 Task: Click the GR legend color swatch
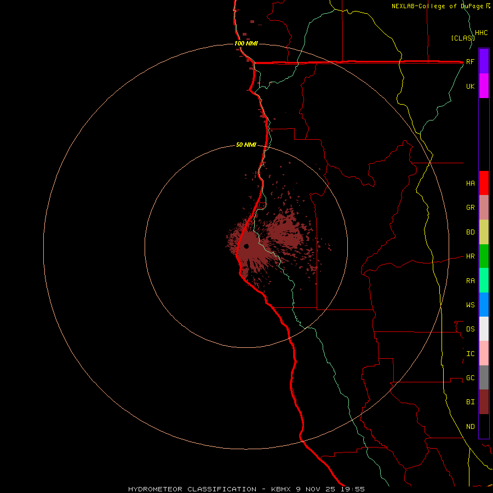point(484,208)
